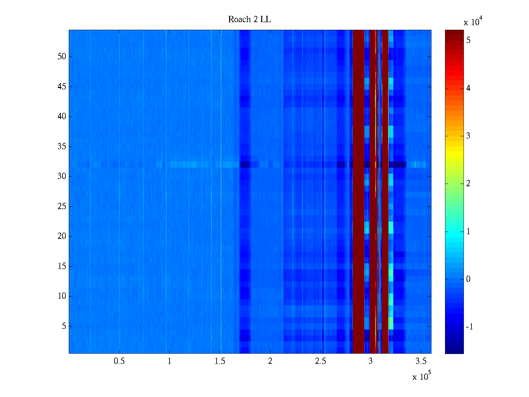Click the y-axis tick label '25'

[62, 206]
